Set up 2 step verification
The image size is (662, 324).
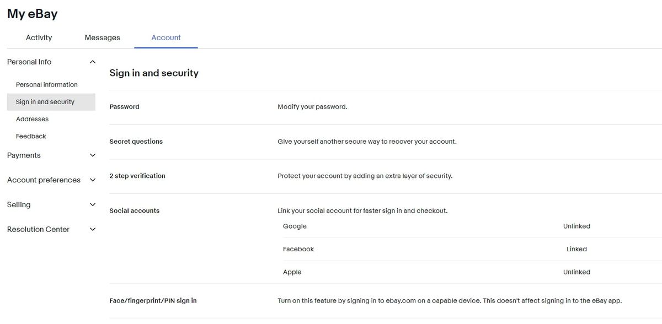365,175
